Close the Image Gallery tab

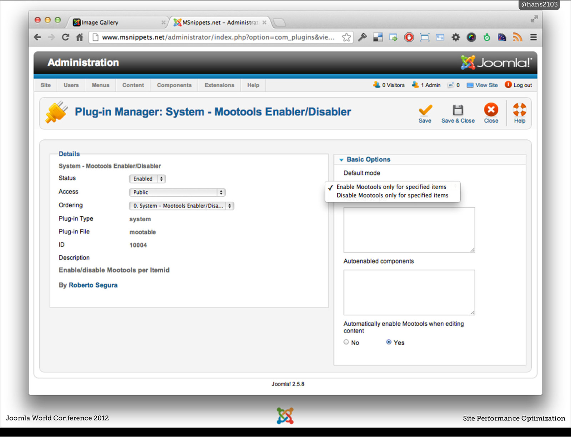(163, 22)
